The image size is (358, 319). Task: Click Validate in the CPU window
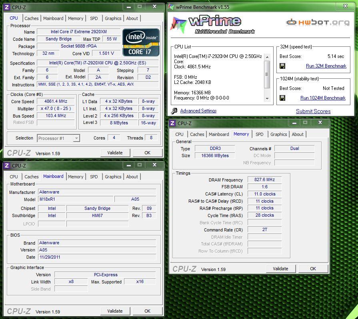[x=115, y=153]
